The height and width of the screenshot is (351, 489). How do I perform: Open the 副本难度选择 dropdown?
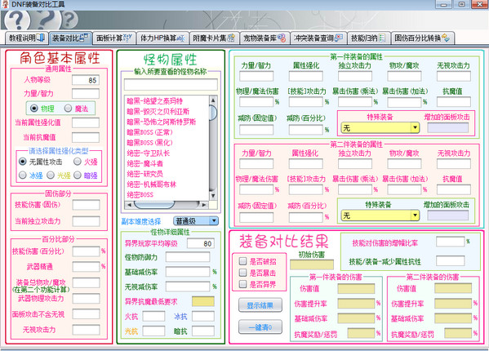[x=196, y=220]
